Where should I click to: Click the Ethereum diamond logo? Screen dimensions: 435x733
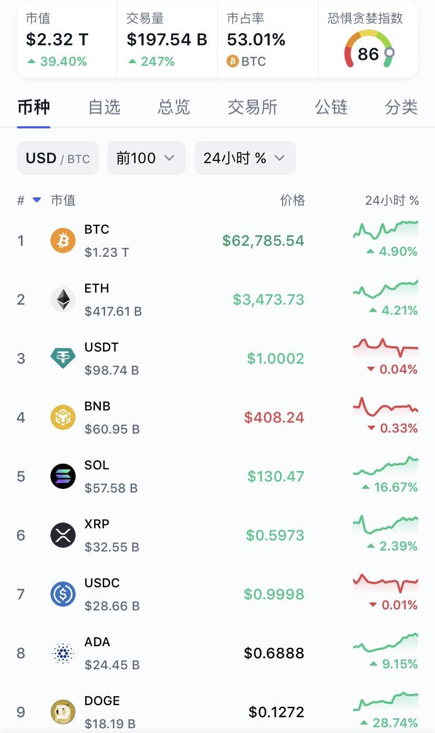click(63, 299)
